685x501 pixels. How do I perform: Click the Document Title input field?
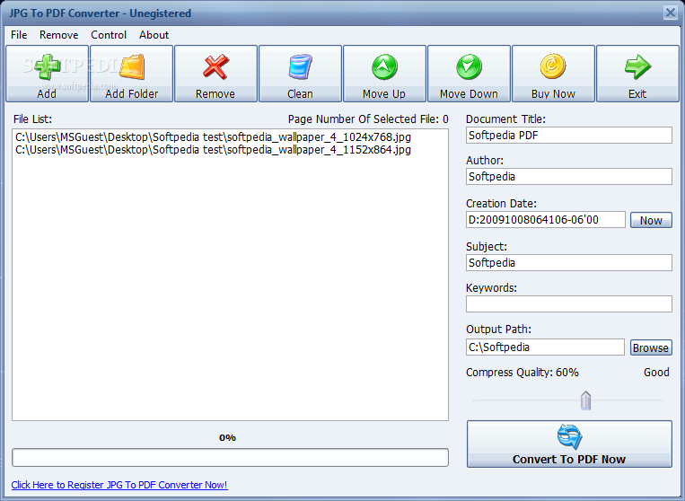pos(569,136)
